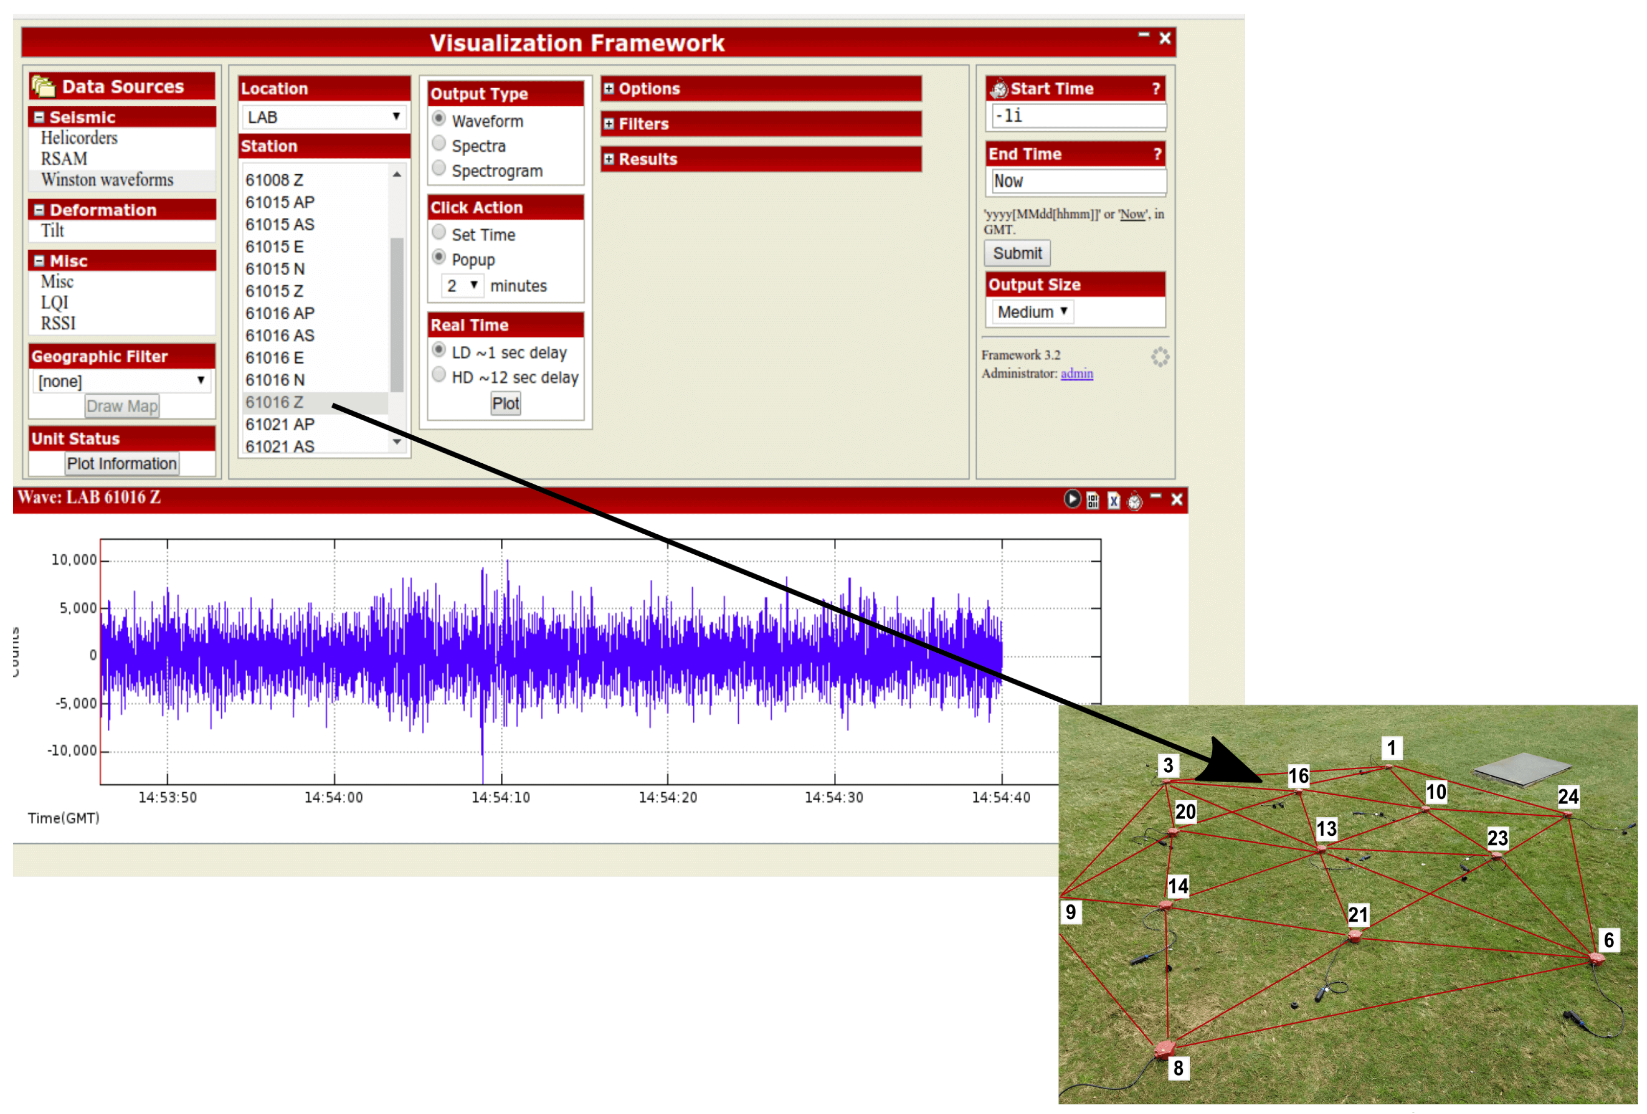Image resolution: width=1647 pixels, height=1114 pixels.
Task: Click the stopwatch icon in Wave header
Action: click(1134, 501)
